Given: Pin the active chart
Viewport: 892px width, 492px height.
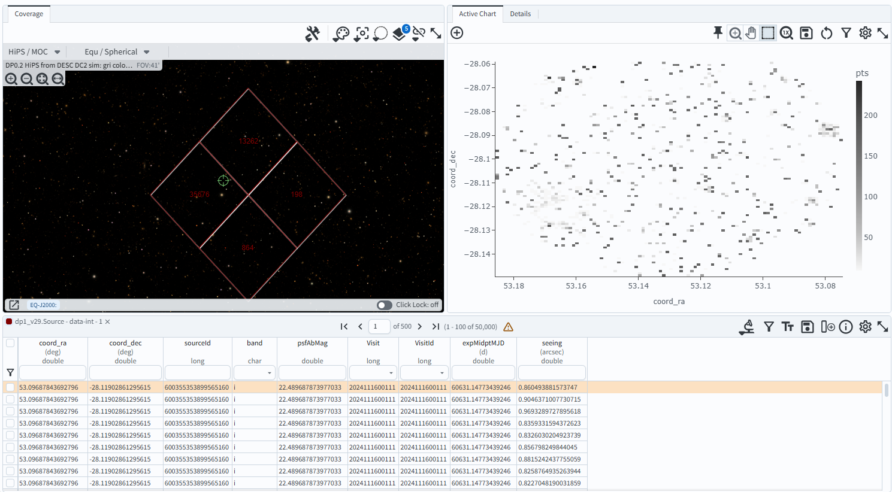Looking at the screenshot, I should 718,33.
